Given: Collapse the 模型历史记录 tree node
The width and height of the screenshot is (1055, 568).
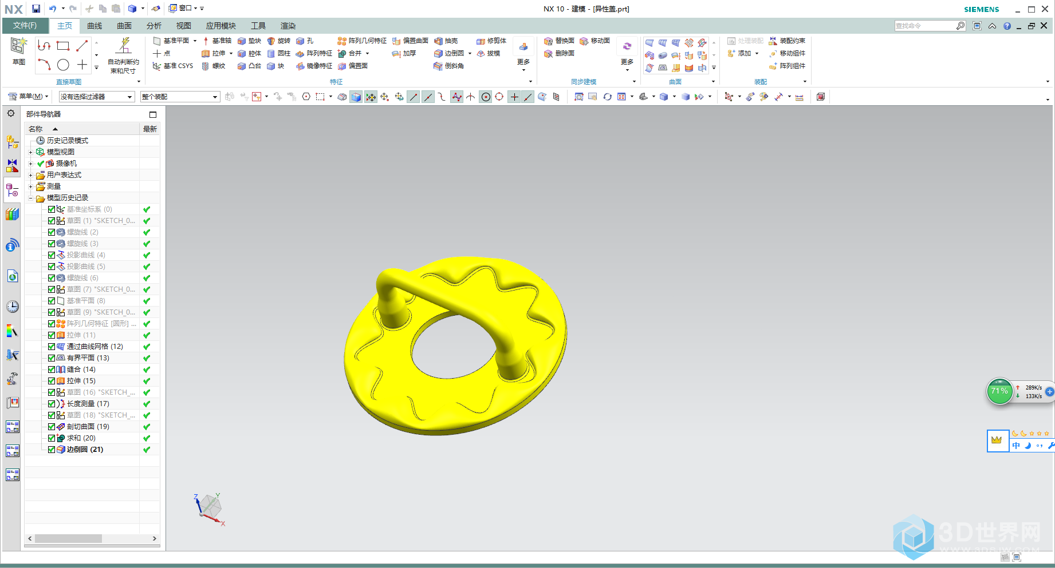Looking at the screenshot, I should coord(31,198).
